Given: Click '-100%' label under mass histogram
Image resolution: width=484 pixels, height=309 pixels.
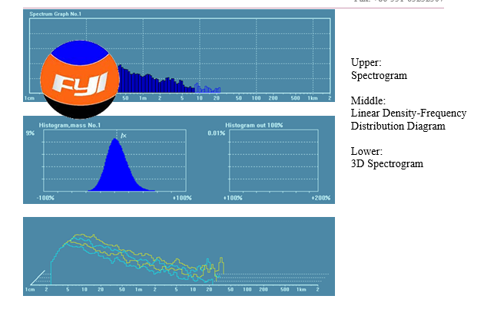Looking at the screenshot, I should (45, 198).
